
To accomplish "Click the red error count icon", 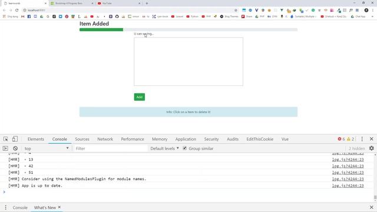I will pos(339,139).
